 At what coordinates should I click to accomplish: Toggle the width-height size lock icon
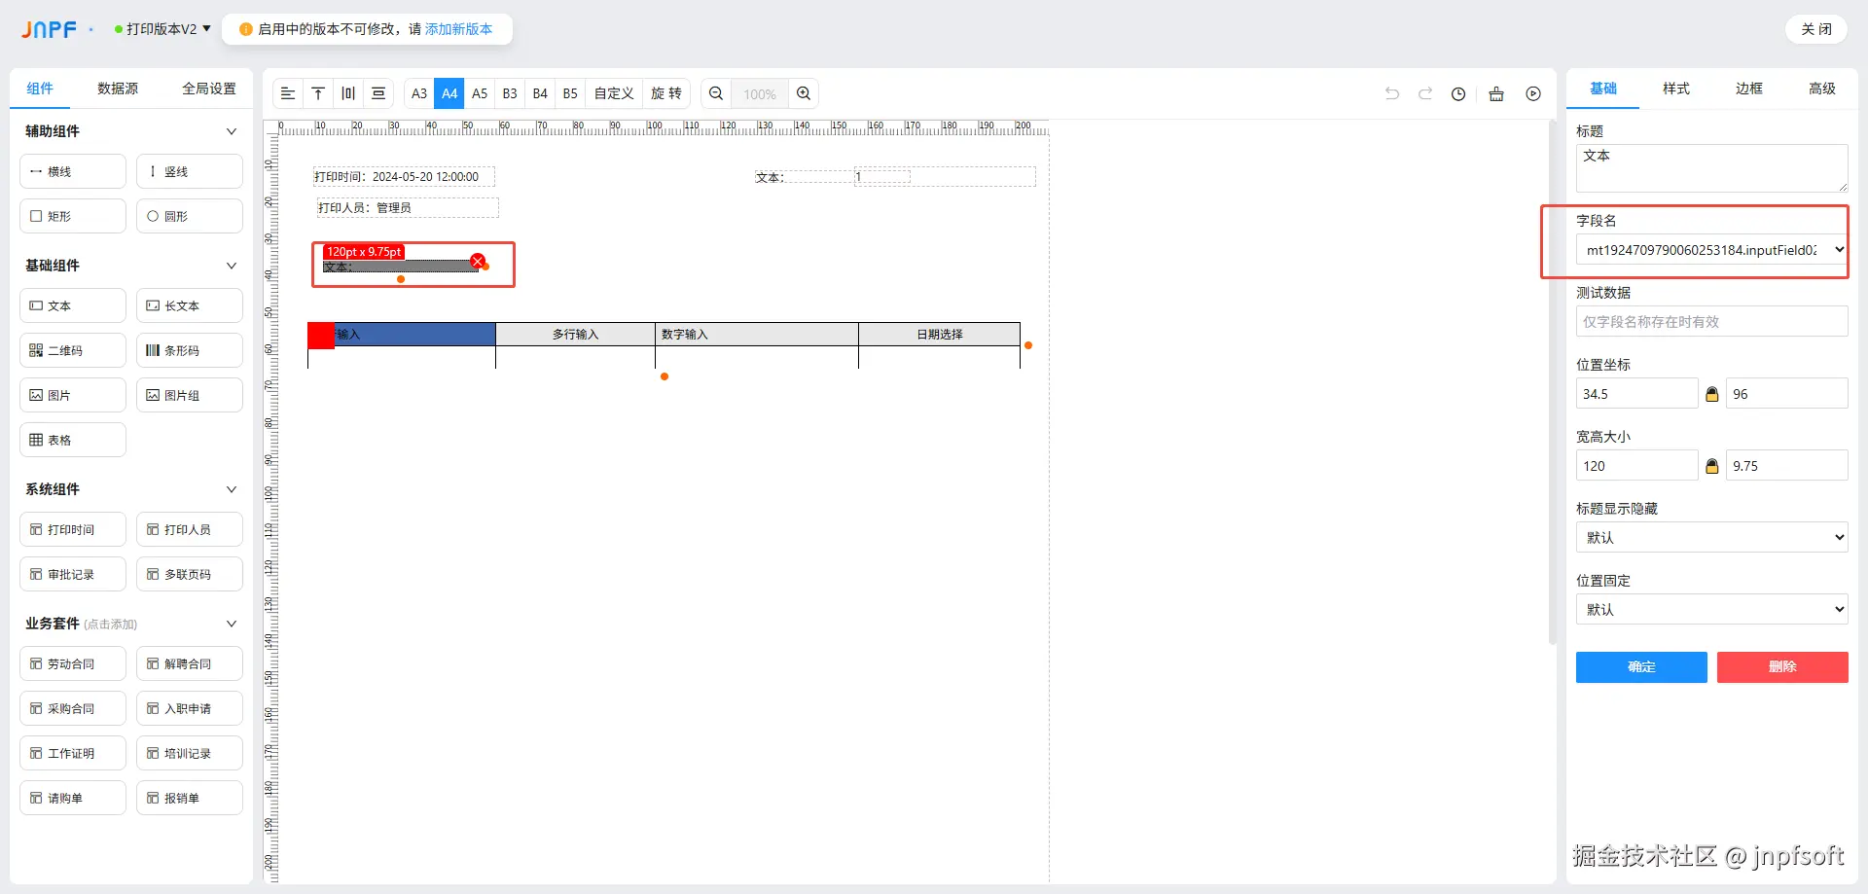1712,466
